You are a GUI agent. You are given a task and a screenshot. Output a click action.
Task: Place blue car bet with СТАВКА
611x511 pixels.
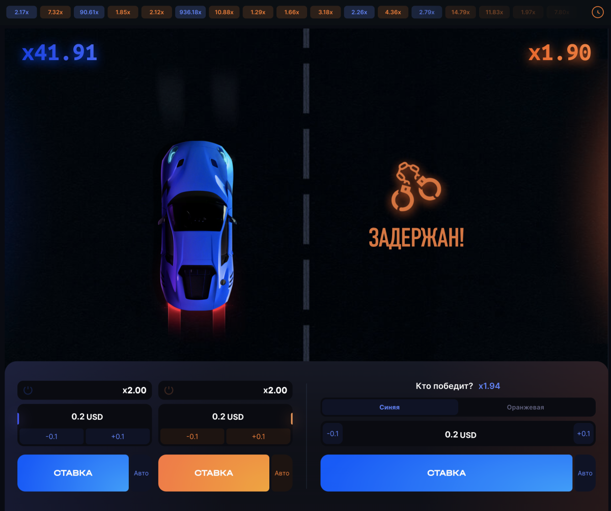[73, 473]
